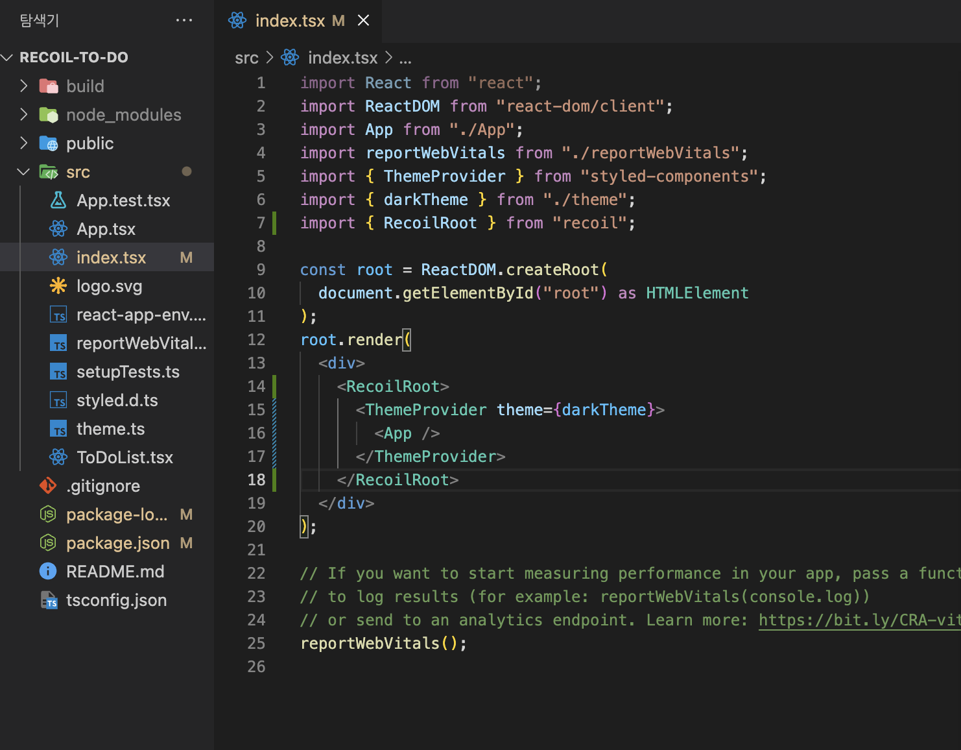Click 'root.render' on line 12
961x750 pixels.
(x=351, y=340)
